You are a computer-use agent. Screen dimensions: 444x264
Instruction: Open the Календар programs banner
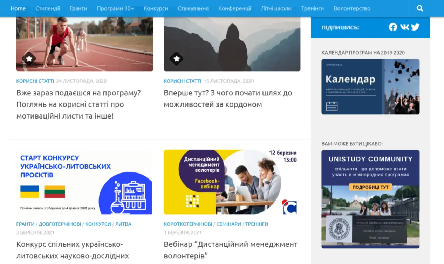point(370,87)
